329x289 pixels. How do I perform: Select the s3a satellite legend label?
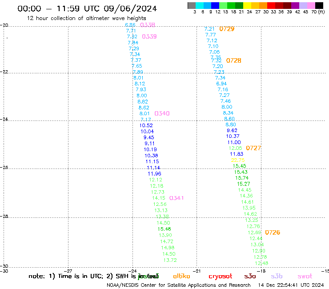[x=250, y=276]
